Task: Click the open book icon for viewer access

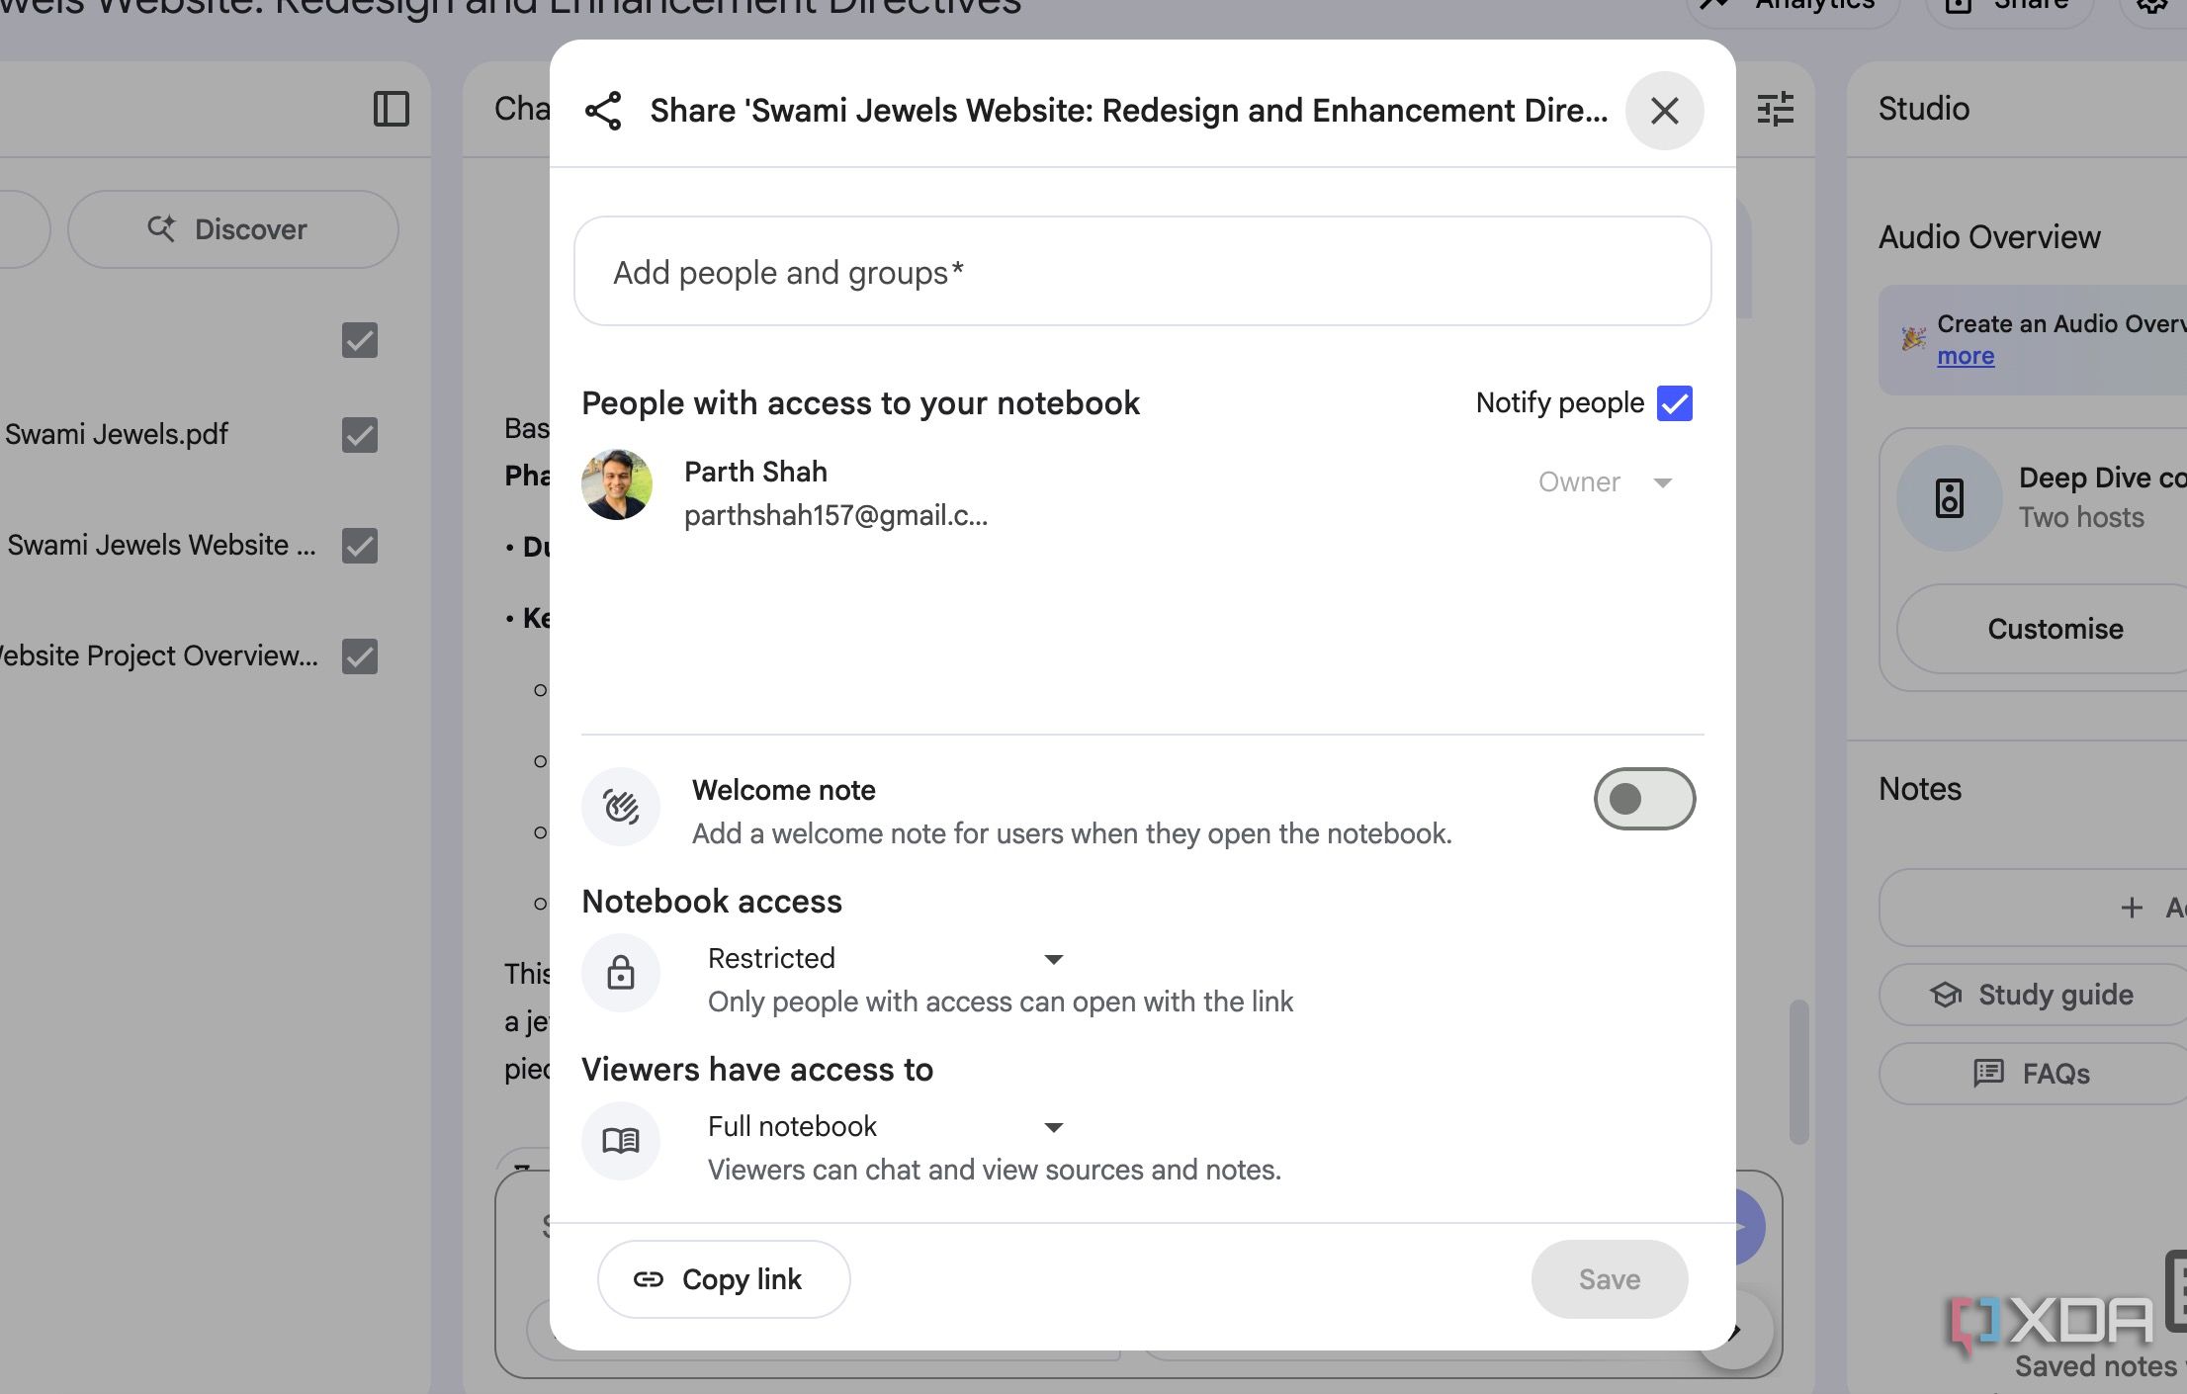Action: [x=621, y=1141]
